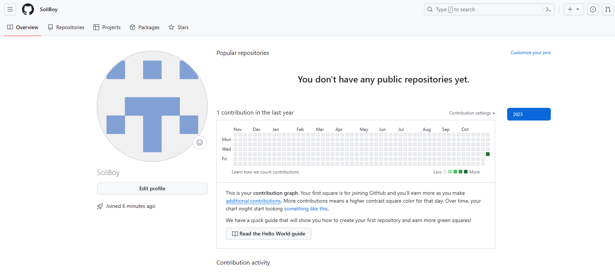Open Customize your pins link
The width and height of the screenshot is (615, 275).
pos(531,53)
